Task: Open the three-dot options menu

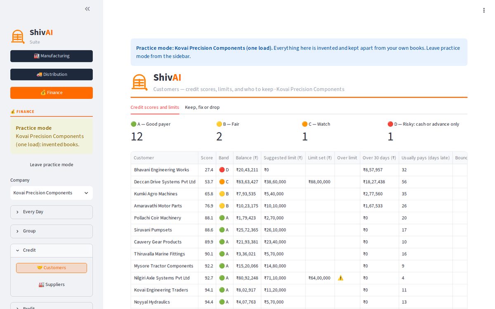Action: [x=484, y=10]
